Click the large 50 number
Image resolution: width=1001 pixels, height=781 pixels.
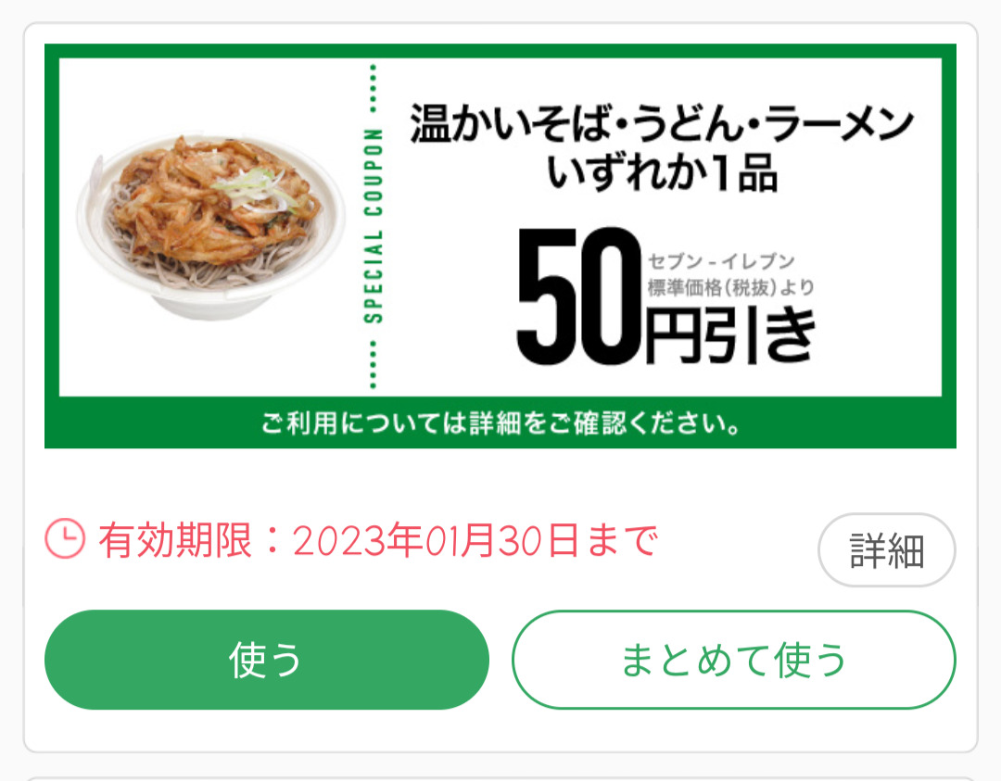pyautogui.click(x=579, y=296)
